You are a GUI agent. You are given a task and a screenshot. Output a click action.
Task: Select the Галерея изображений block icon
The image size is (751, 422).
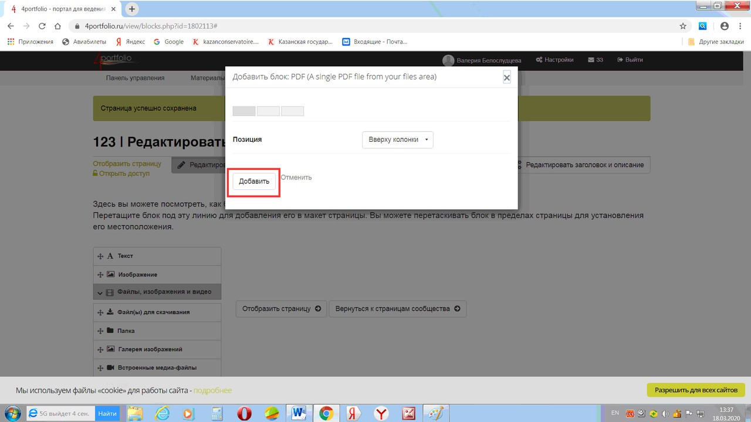coord(110,349)
